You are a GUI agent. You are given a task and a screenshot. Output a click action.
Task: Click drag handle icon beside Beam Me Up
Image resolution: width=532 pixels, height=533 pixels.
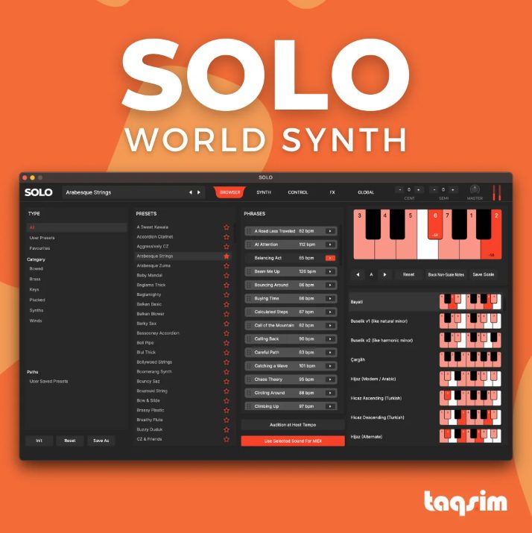(x=248, y=271)
